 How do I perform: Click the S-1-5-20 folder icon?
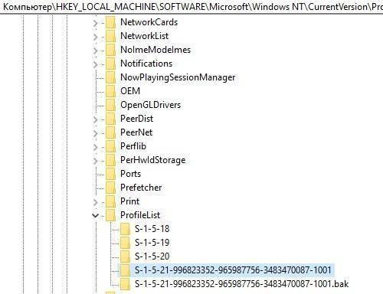(x=125, y=256)
